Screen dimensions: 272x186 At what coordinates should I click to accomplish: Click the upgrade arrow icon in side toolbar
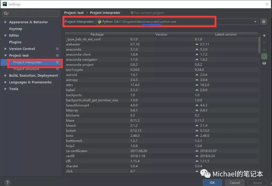(264, 49)
